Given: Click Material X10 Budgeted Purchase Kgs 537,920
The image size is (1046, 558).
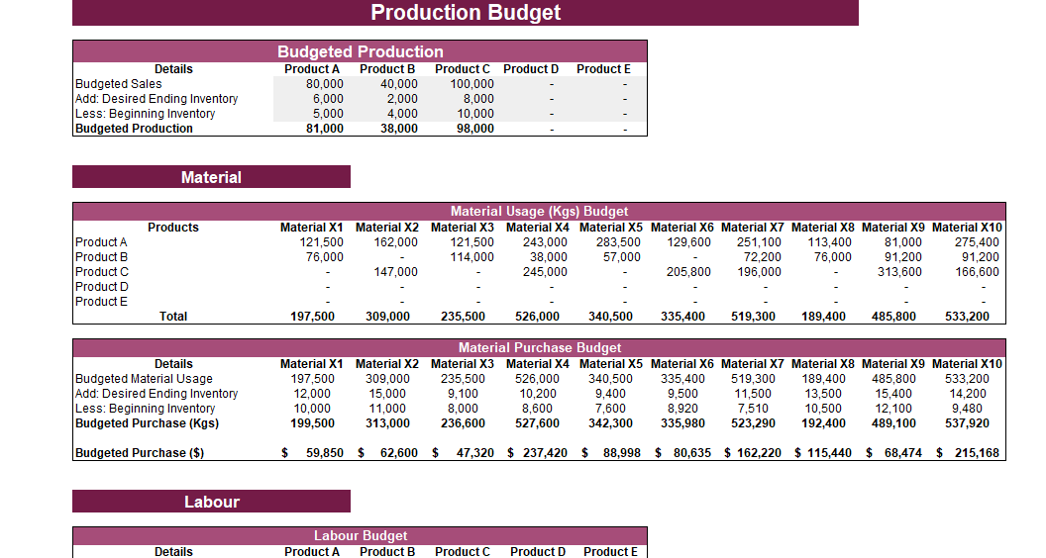Looking at the screenshot, I should pyautogui.click(x=969, y=423).
